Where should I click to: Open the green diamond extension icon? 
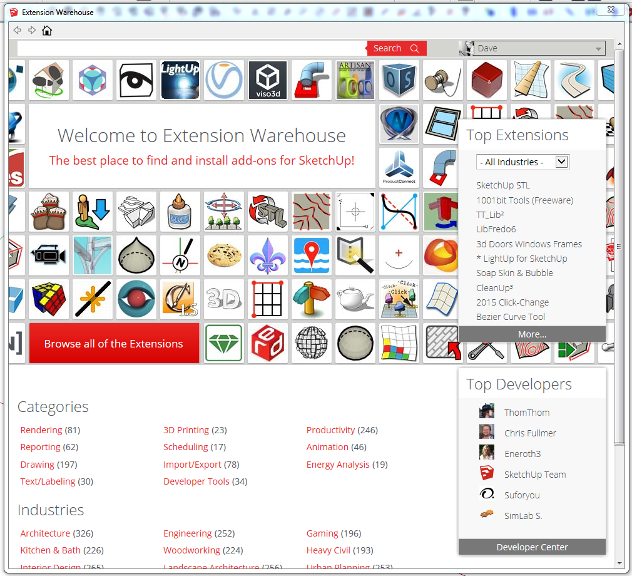point(224,343)
